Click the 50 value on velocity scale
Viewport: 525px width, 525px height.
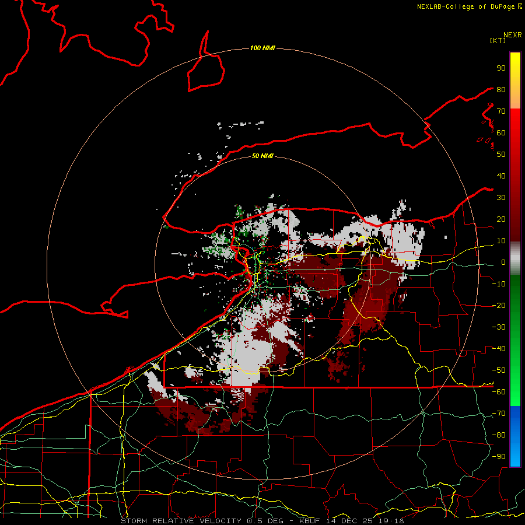tap(501, 154)
